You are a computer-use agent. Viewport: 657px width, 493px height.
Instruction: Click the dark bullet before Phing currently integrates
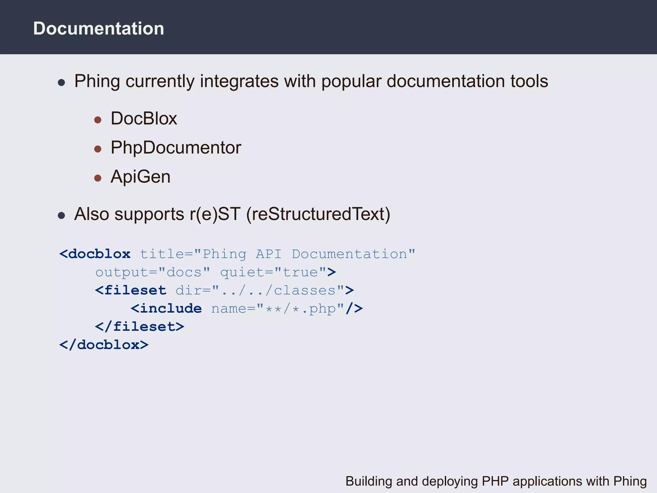[62, 82]
